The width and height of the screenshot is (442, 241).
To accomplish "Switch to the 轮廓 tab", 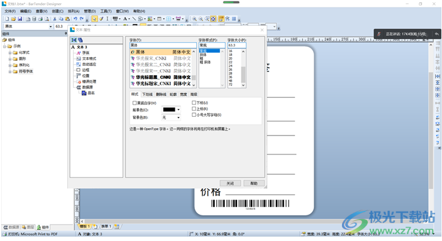I will [173, 94].
